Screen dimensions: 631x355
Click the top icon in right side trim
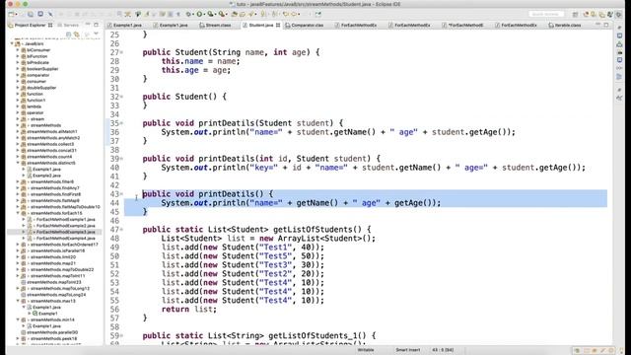click(x=619, y=28)
